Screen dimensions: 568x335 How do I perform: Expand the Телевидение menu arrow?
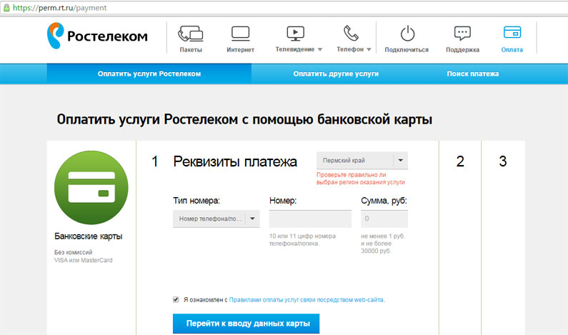pyautogui.click(x=320, y=50)
